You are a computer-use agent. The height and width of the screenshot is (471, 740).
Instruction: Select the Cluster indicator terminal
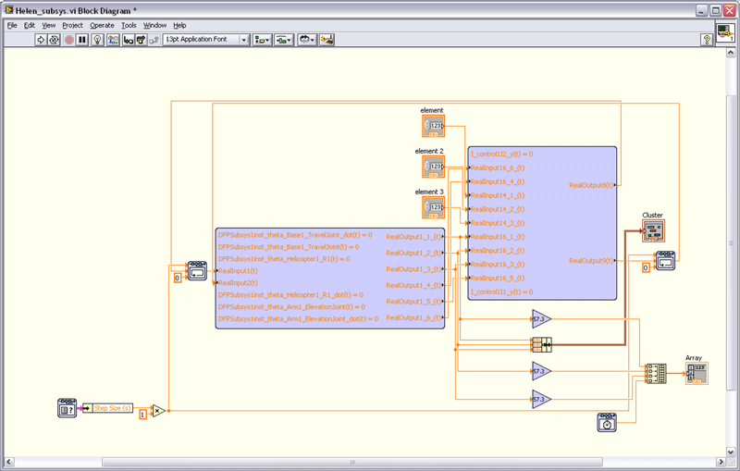point(653,230)
